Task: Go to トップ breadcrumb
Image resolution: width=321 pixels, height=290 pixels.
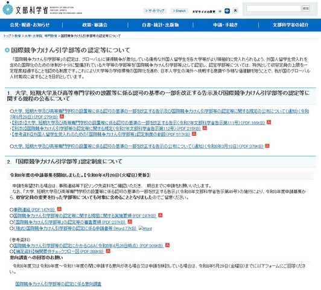Action: (7, 36)
